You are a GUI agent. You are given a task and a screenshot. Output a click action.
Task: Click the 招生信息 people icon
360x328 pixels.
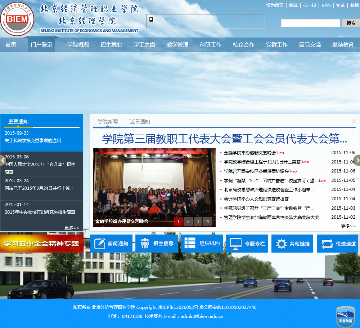click(x=145, y=243)
